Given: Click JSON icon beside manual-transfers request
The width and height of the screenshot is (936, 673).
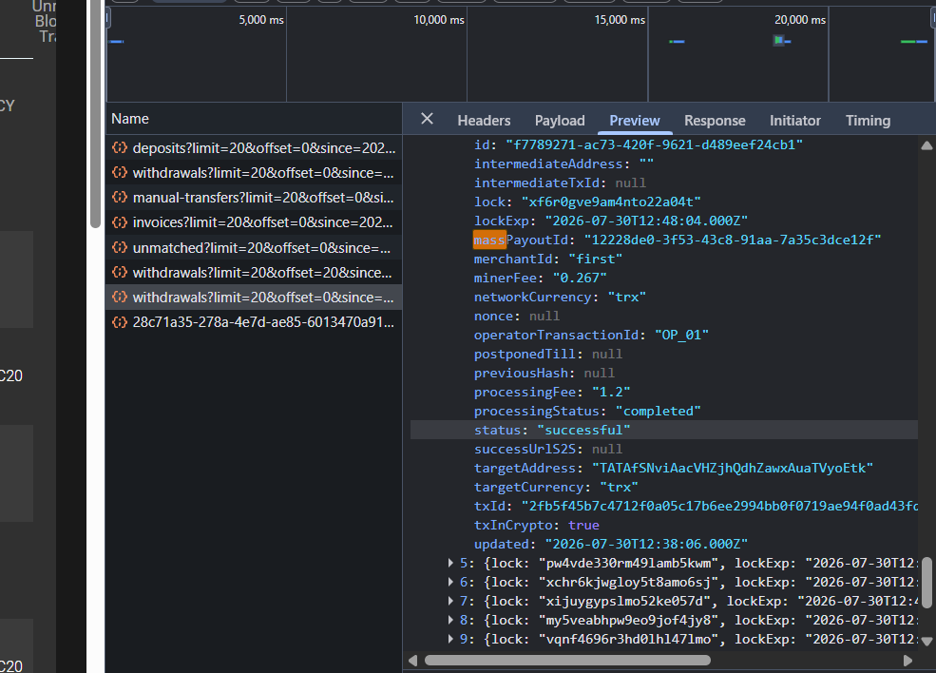Looking at the screenshot, I should click(120, 197).
